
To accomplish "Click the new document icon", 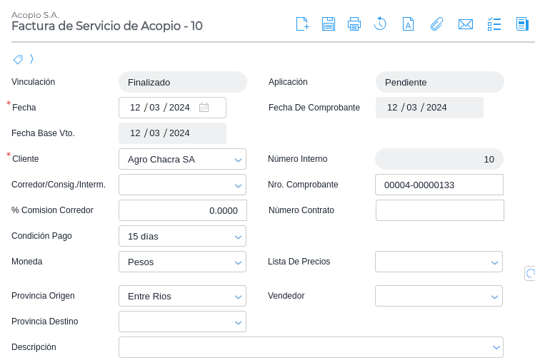I will (302, 24).
